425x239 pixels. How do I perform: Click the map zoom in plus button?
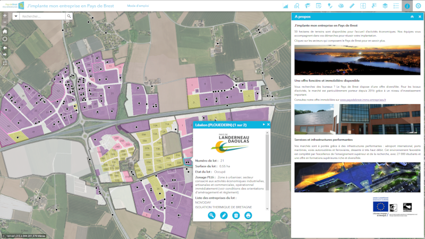pos(5,16)
